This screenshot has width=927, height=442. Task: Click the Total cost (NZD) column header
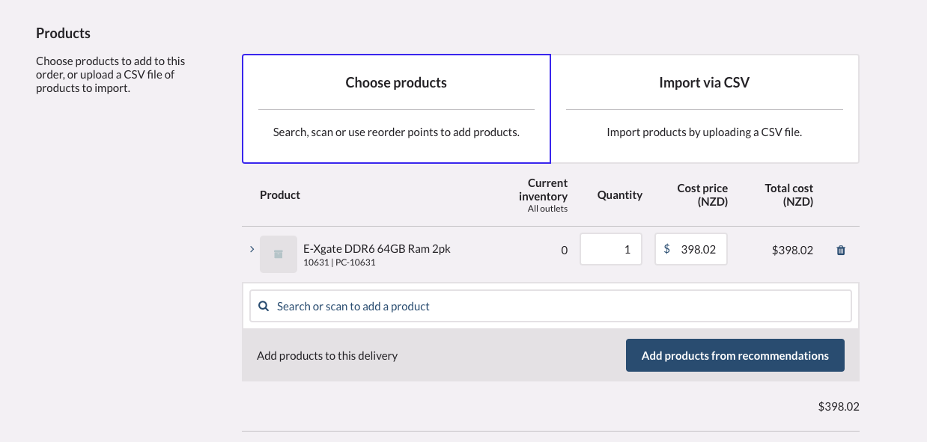788,194
